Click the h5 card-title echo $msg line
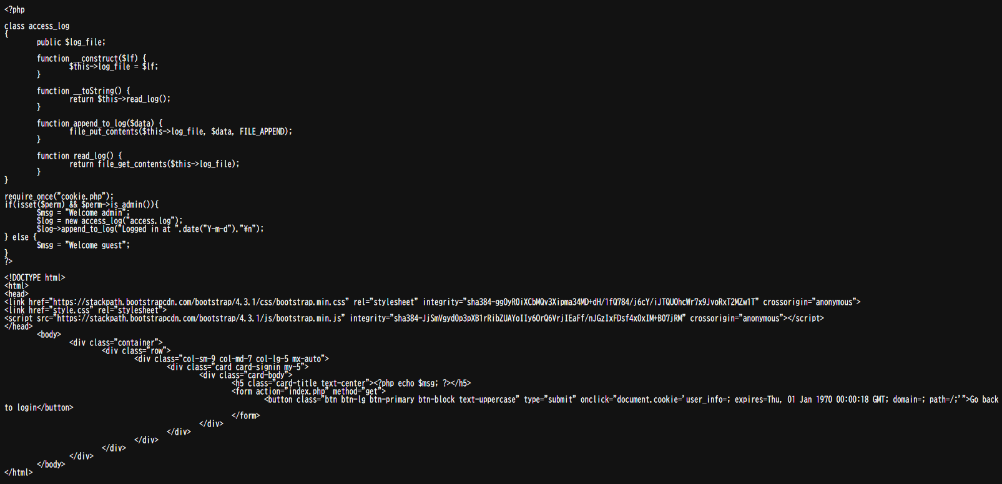The width and height of the screenshot is (1002, 484). click(x=351, y=383)
